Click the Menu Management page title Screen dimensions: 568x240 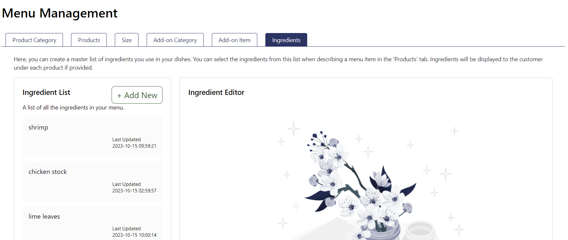tap(60, 13)
